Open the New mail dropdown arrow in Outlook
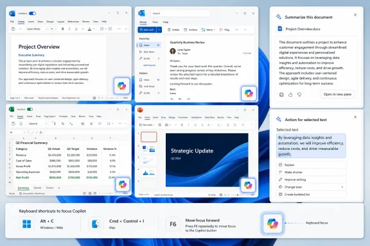Screen dimensions: 370x246 [x=159, y=30]
